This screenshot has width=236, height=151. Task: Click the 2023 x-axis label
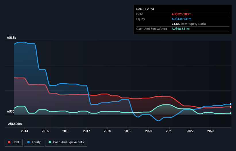point(211,131)
